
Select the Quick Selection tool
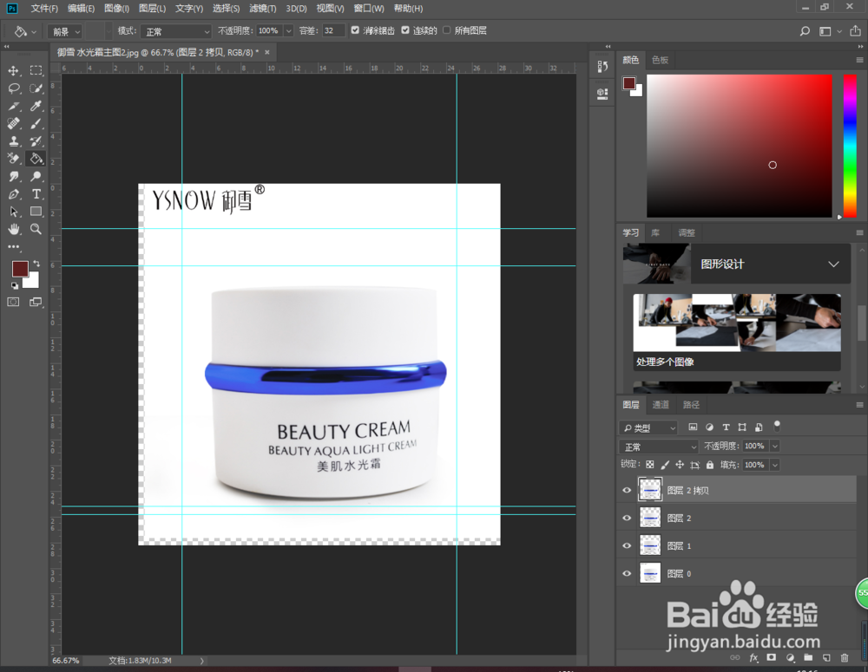pos(36,88)
